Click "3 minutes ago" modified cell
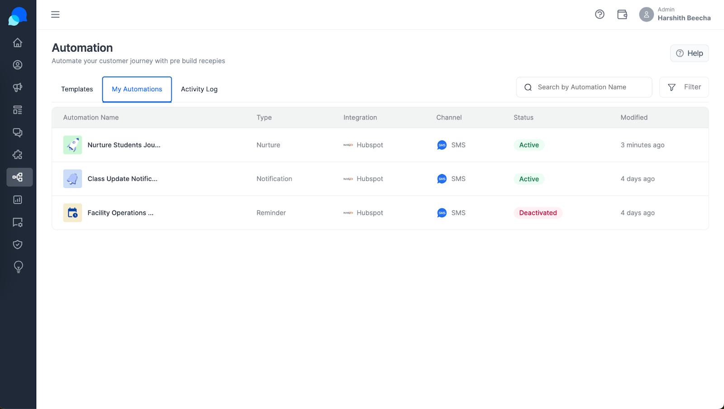Image resolution: width=724 pixels, height=409 pixels. (643, 145)
